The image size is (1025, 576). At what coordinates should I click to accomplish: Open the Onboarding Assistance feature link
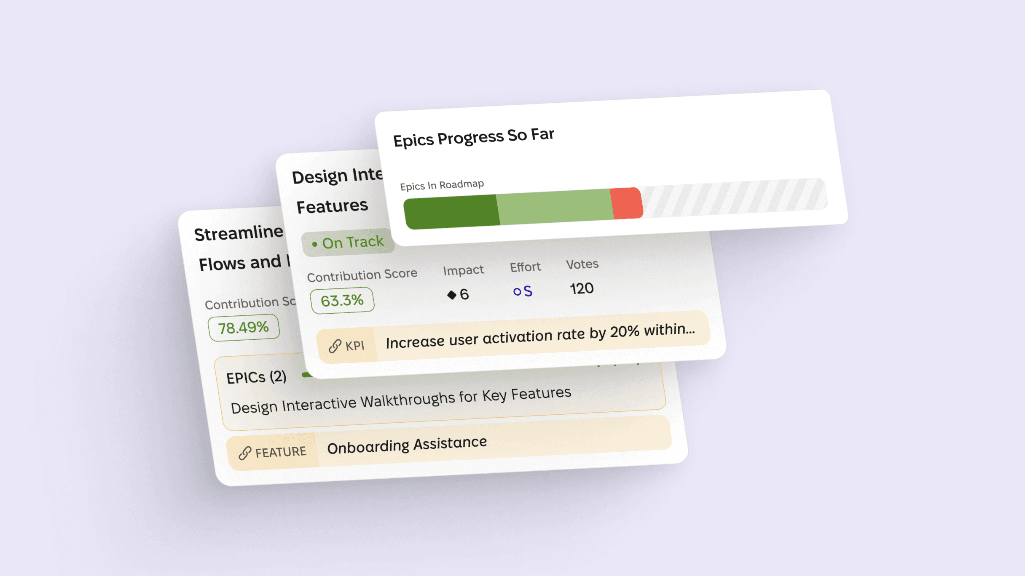tap(407, 445)
